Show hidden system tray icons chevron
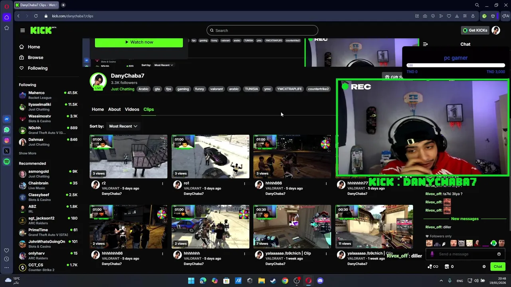 441,281
